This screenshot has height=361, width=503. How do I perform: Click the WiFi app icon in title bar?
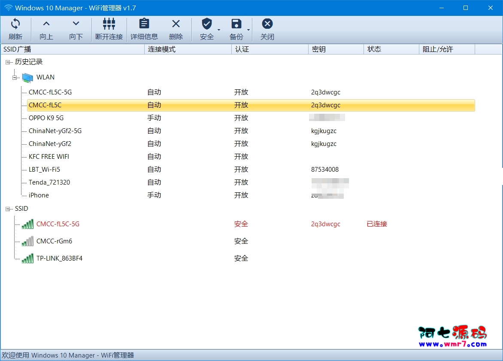point(8,8)
